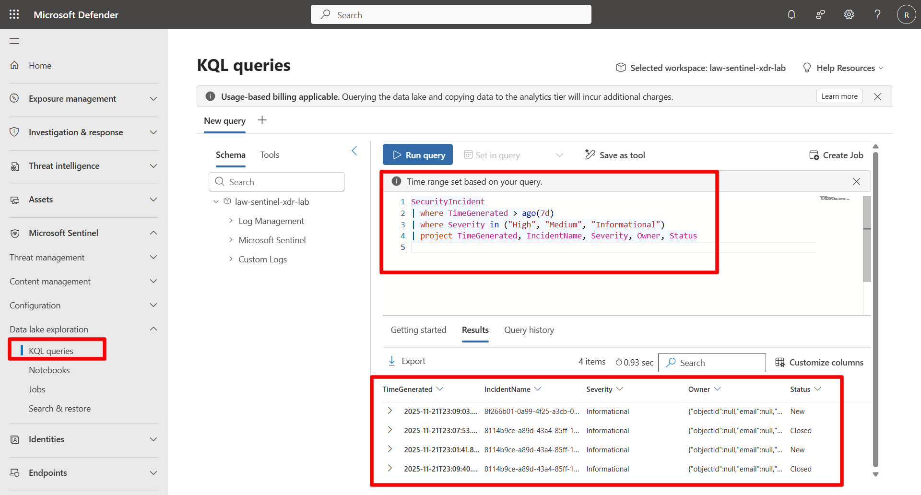Expand the Log Management node
The image size is (921, 495).
point(231,221)
